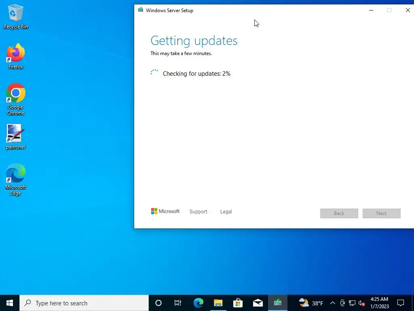
Task: Launch Microsoft Edge from the taskbar
Action: pyautogui.click(x=198, y=303)
